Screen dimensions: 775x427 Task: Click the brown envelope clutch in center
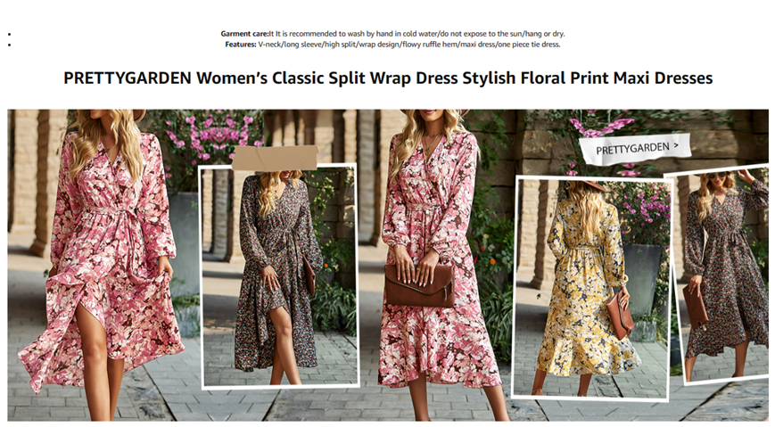(420, 286)
